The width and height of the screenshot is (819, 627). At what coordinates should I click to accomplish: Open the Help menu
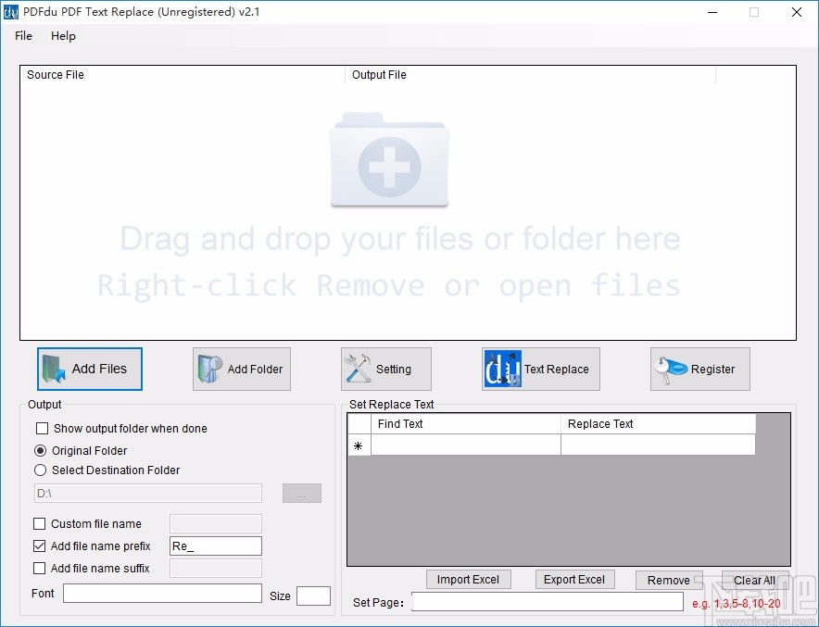pyautogui.click(x=63, y=36)
